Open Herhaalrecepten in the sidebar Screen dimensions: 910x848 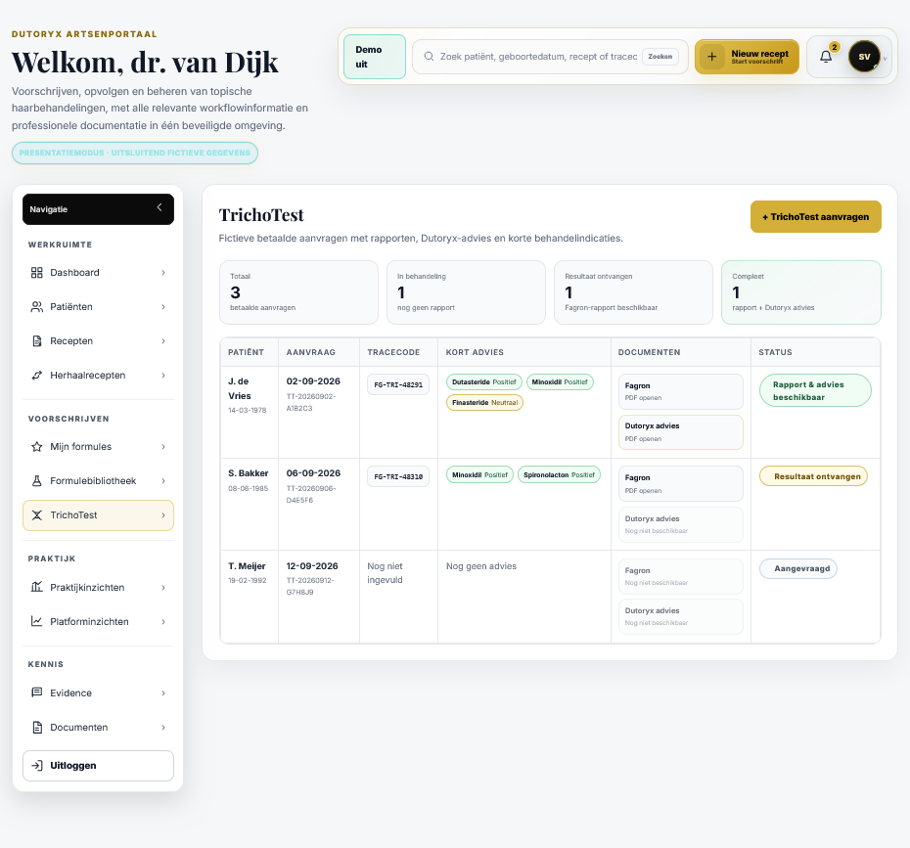tap(98, 376)
